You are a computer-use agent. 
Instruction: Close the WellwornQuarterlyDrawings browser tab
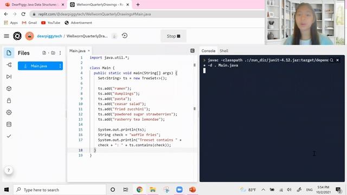point(128,5)
